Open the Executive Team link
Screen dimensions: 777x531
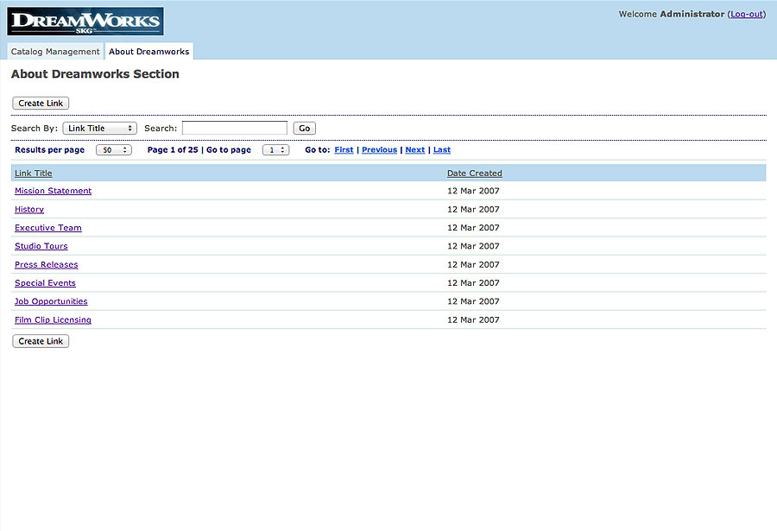tap(48, 228)
